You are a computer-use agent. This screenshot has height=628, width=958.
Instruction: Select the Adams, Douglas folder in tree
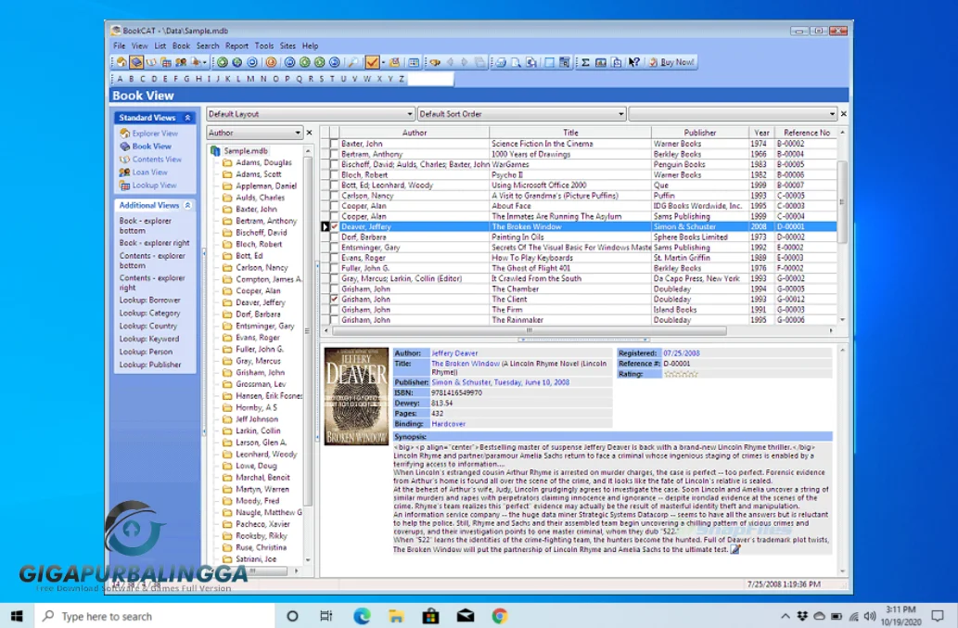(257, 162)
